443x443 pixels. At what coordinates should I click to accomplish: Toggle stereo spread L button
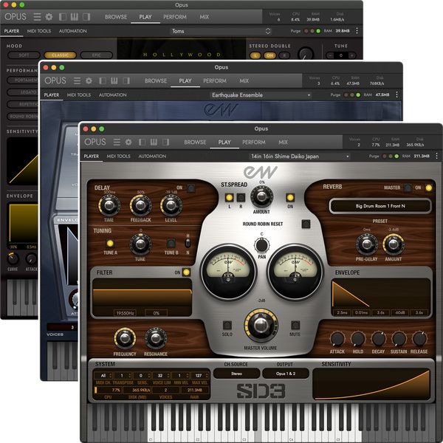[x=229, y=197]
